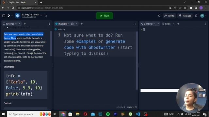
Task: Open editor pane three-dot menu
Action: [135, 24]
